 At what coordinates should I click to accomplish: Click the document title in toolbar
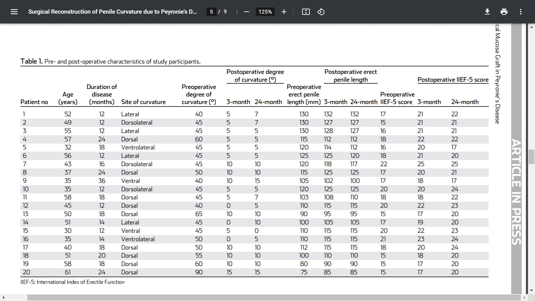(112, 12)
